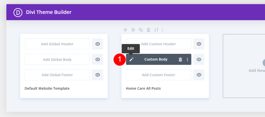265x117 pixels.
Task: Click Add Global Footer area
Action: [57, 75]
